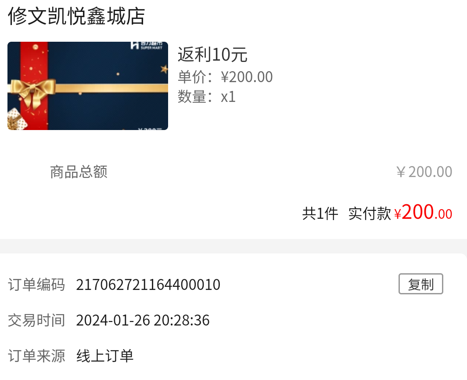467x380 pixels.
Task: Click the 线上订单 order source value
Action: click(105, 356)
